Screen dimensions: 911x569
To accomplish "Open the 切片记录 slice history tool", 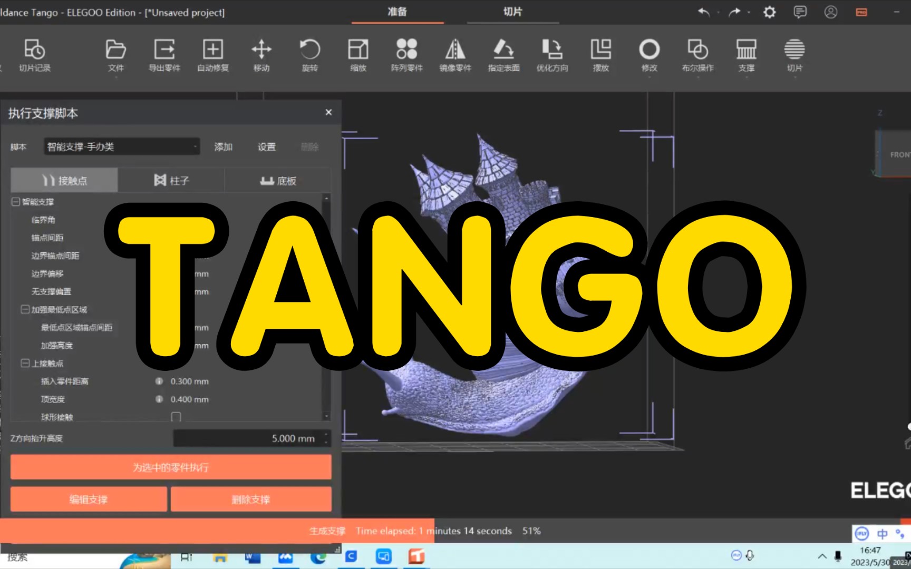I will (35, 55).
